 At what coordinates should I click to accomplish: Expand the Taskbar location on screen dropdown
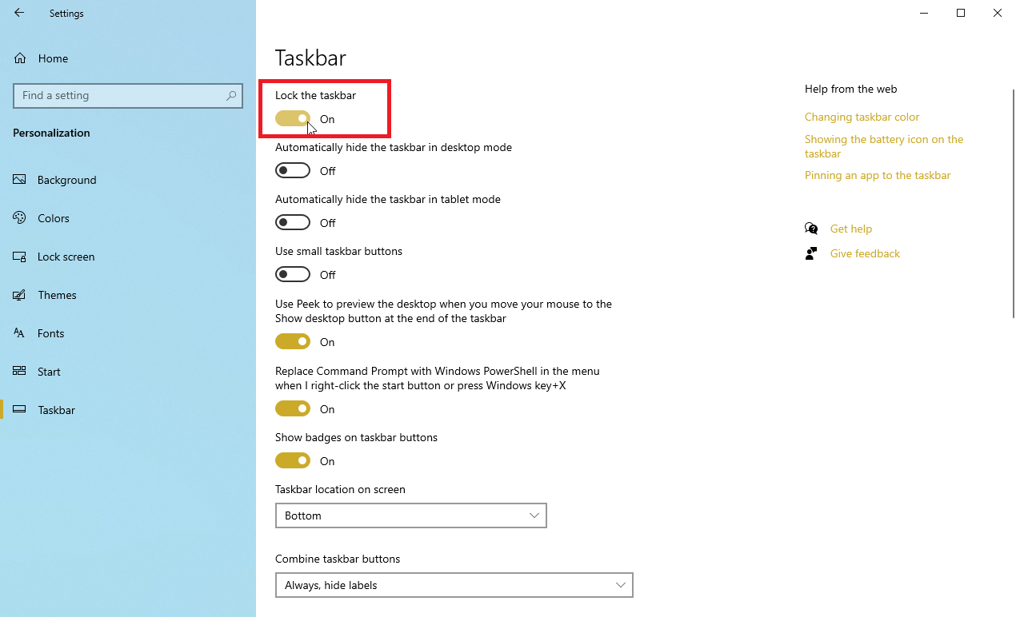(x=411, y=515)
